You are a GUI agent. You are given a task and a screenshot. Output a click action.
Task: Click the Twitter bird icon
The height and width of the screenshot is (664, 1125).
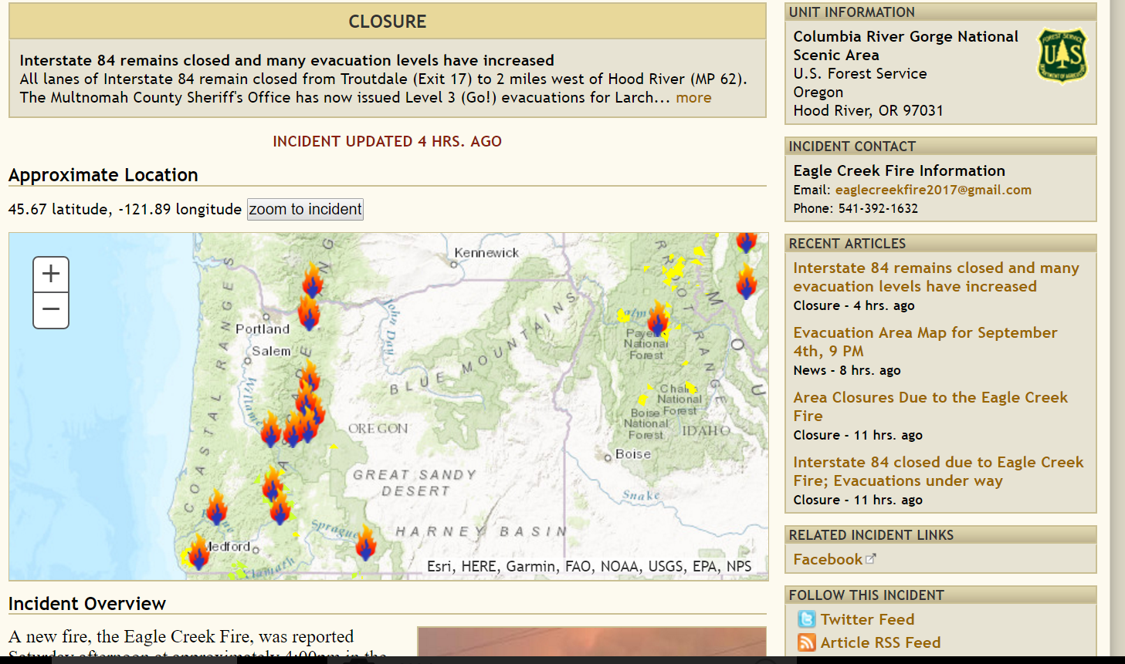[806, 619]
